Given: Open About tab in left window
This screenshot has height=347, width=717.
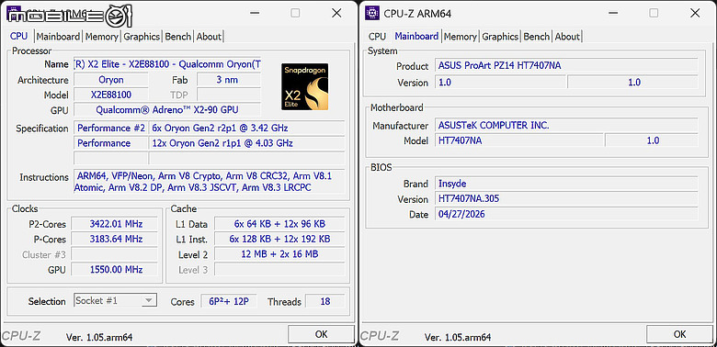Looking at the screenshot, I should pyautogui.click(x=209, y=37).
